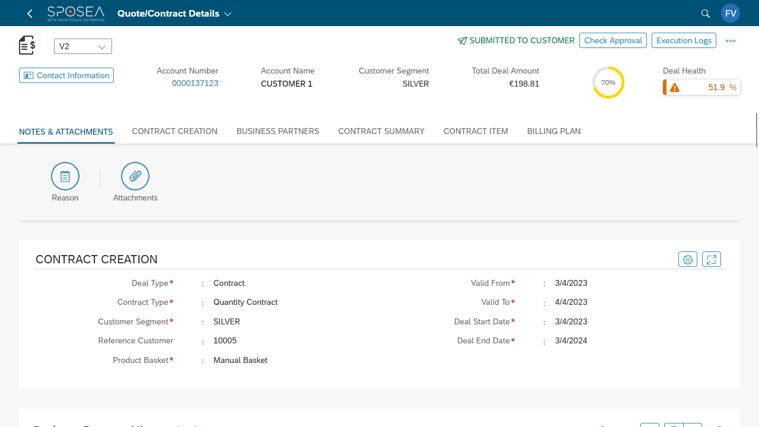Open the CONTRACT SUMMARY tab
Image resolution: width=759 pixels, height=427 pixels.
pos(381,131)
